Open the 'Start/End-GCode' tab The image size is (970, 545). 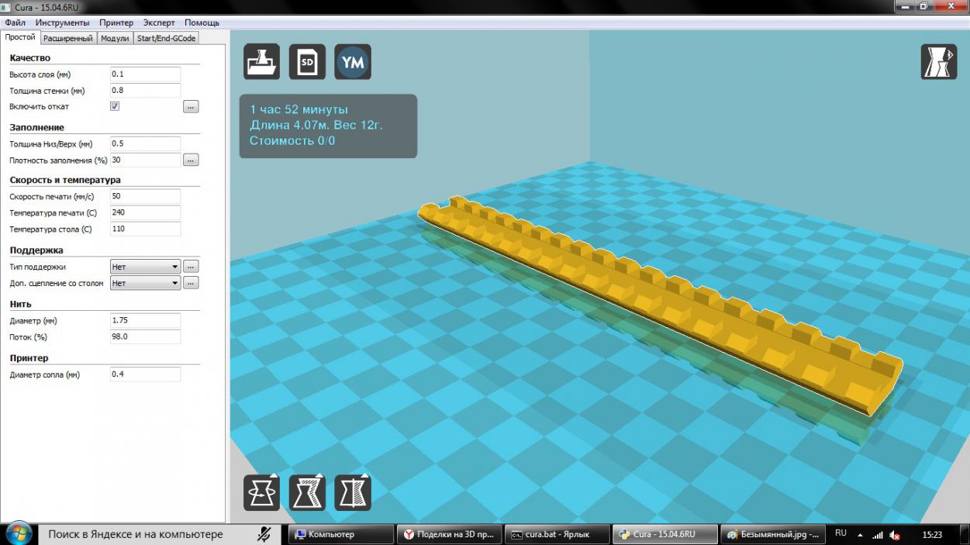[166, 38]
